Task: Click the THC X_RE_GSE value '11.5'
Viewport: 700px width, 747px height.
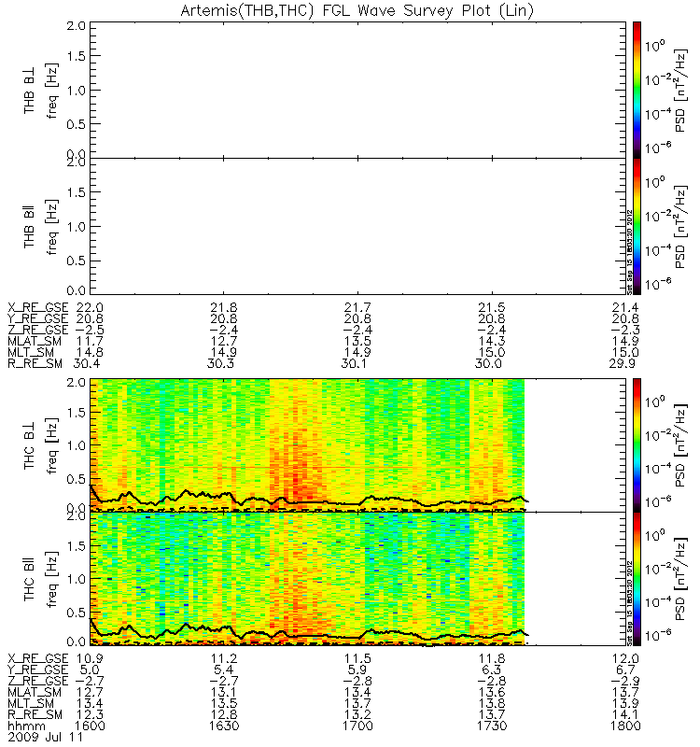Action: (357, 659)
